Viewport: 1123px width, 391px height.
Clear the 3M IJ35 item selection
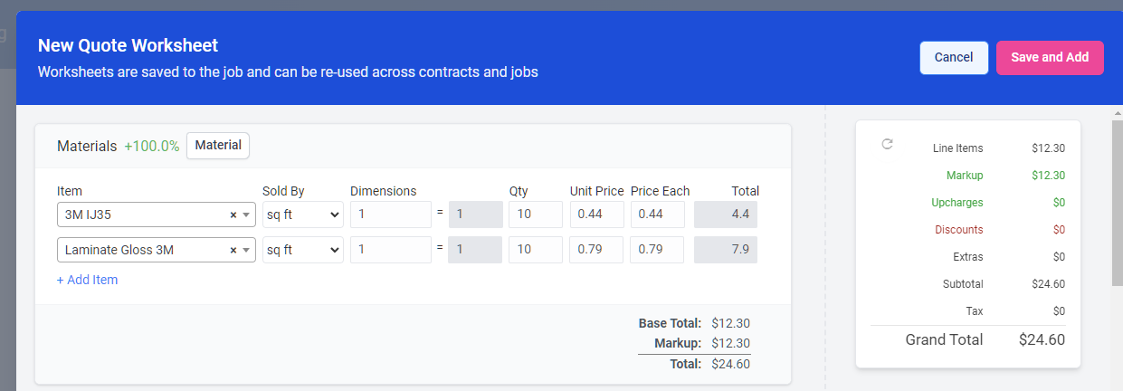[233, 215]
